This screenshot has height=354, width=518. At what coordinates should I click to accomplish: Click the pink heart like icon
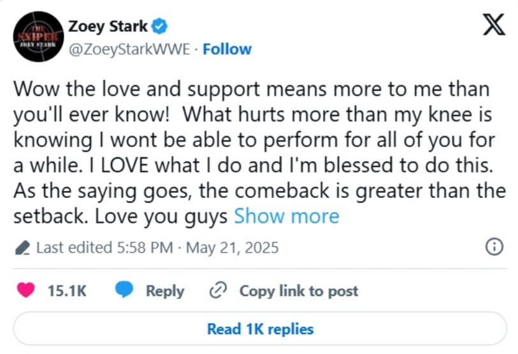(x=25, y=290)
